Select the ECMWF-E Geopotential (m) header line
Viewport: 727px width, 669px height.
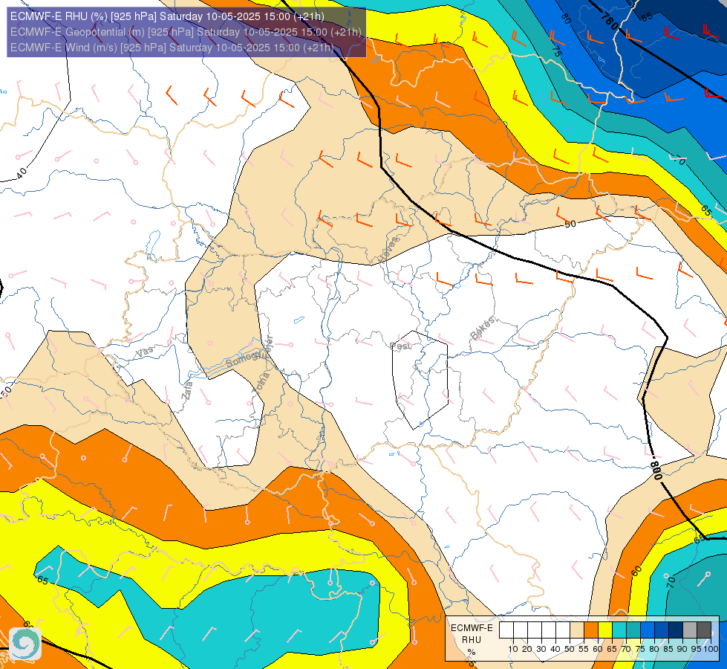186,32
